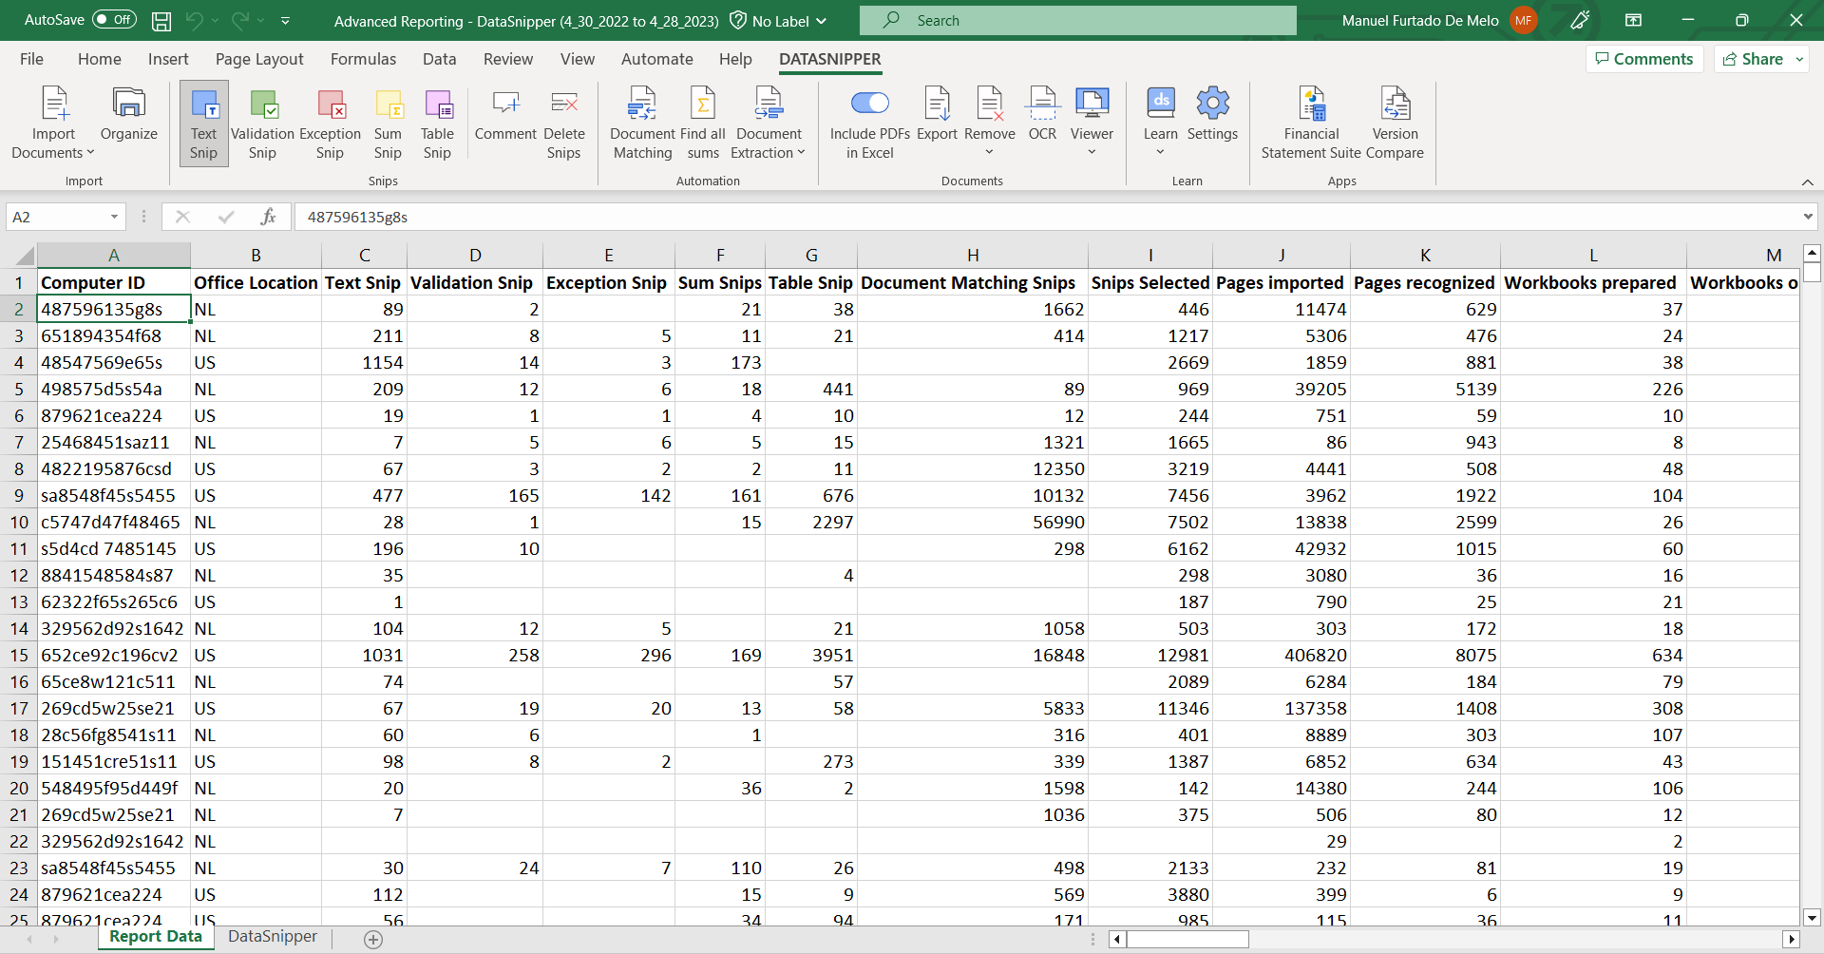Switch to the DataSnipper sheet tab
The image size is (1824, 954).
[x=273, y=937]
